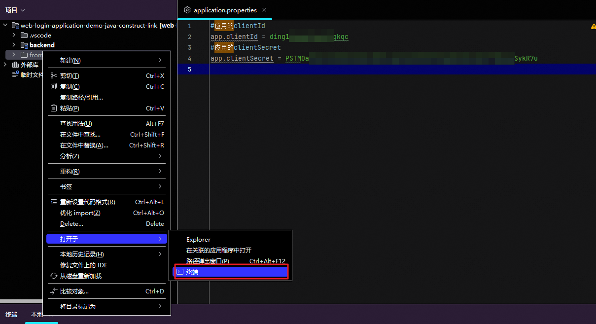Select 复制(C) from context menu

tap(107, 86)
